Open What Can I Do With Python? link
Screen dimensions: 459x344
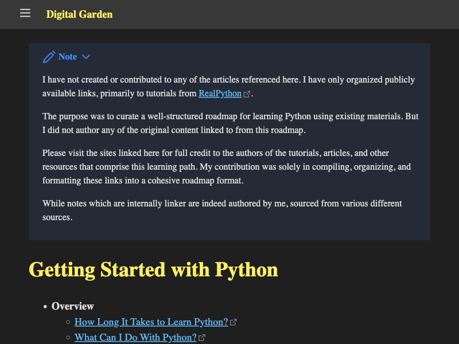click(x=135, y=337)
